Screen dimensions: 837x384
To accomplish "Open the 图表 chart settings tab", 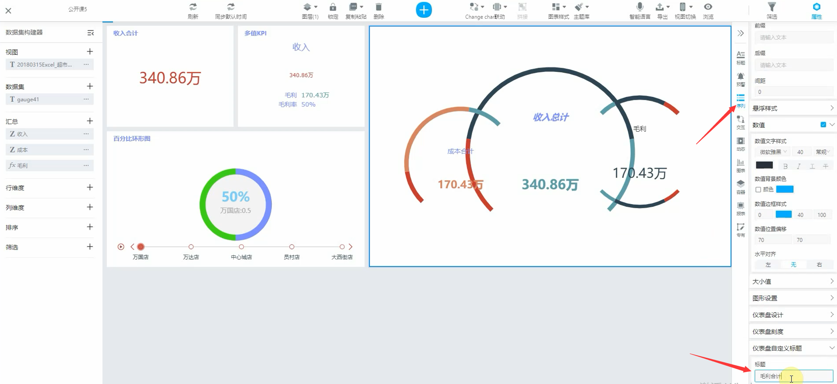I will click(x=741, y=166).
